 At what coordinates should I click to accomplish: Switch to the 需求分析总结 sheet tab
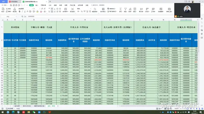pos(27,106)
